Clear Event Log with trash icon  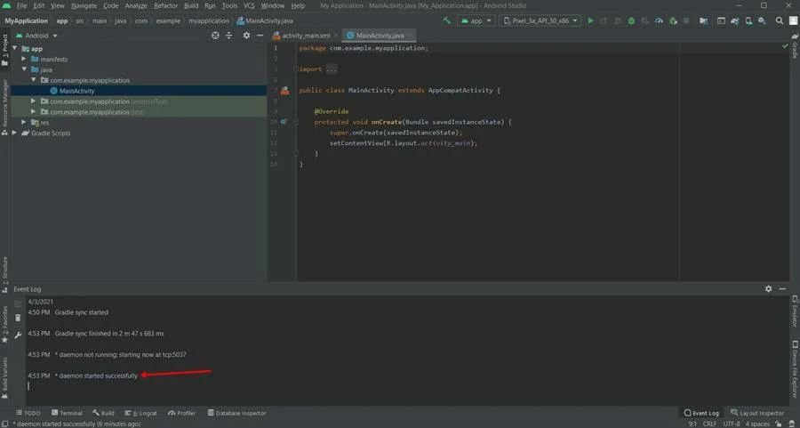[18, 318]
